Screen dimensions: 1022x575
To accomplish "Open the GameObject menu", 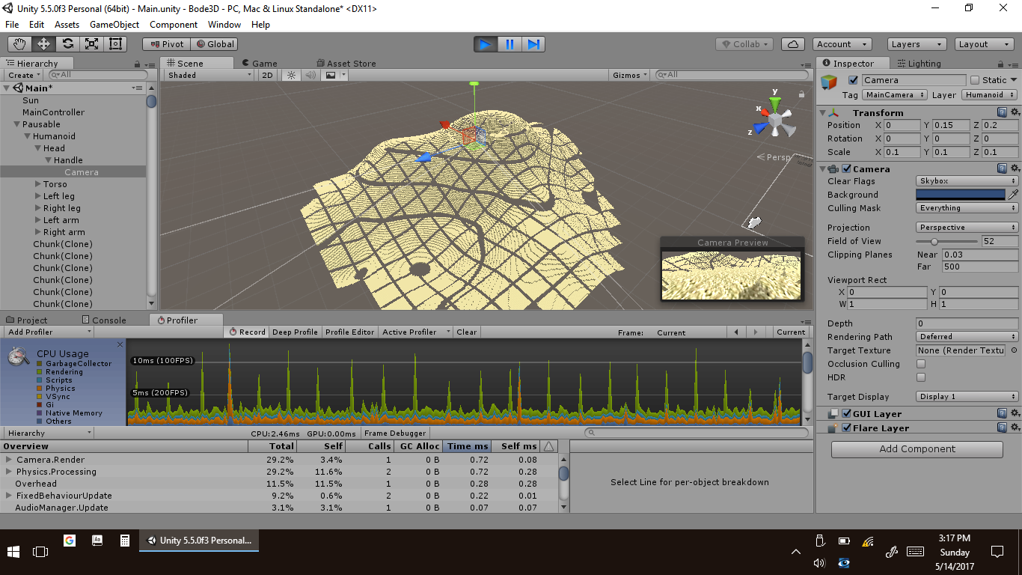I will pos(114,25).
